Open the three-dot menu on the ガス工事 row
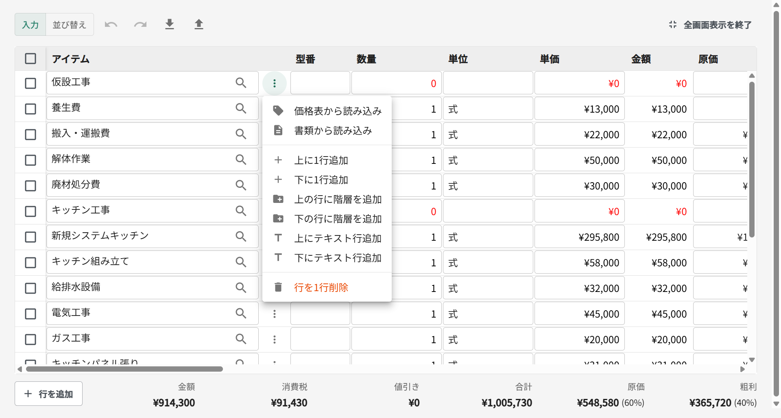Viewport: 781px width, 418px height. [275, 339]
